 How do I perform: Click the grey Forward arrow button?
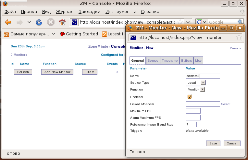(20, 22)
